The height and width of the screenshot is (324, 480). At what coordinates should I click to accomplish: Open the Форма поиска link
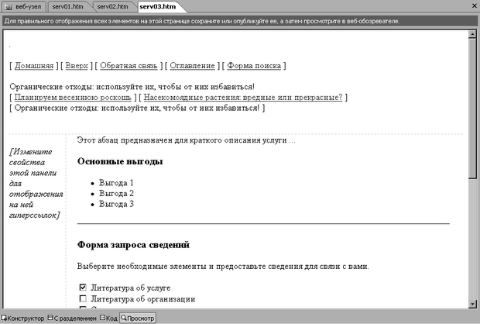(255, 66)
